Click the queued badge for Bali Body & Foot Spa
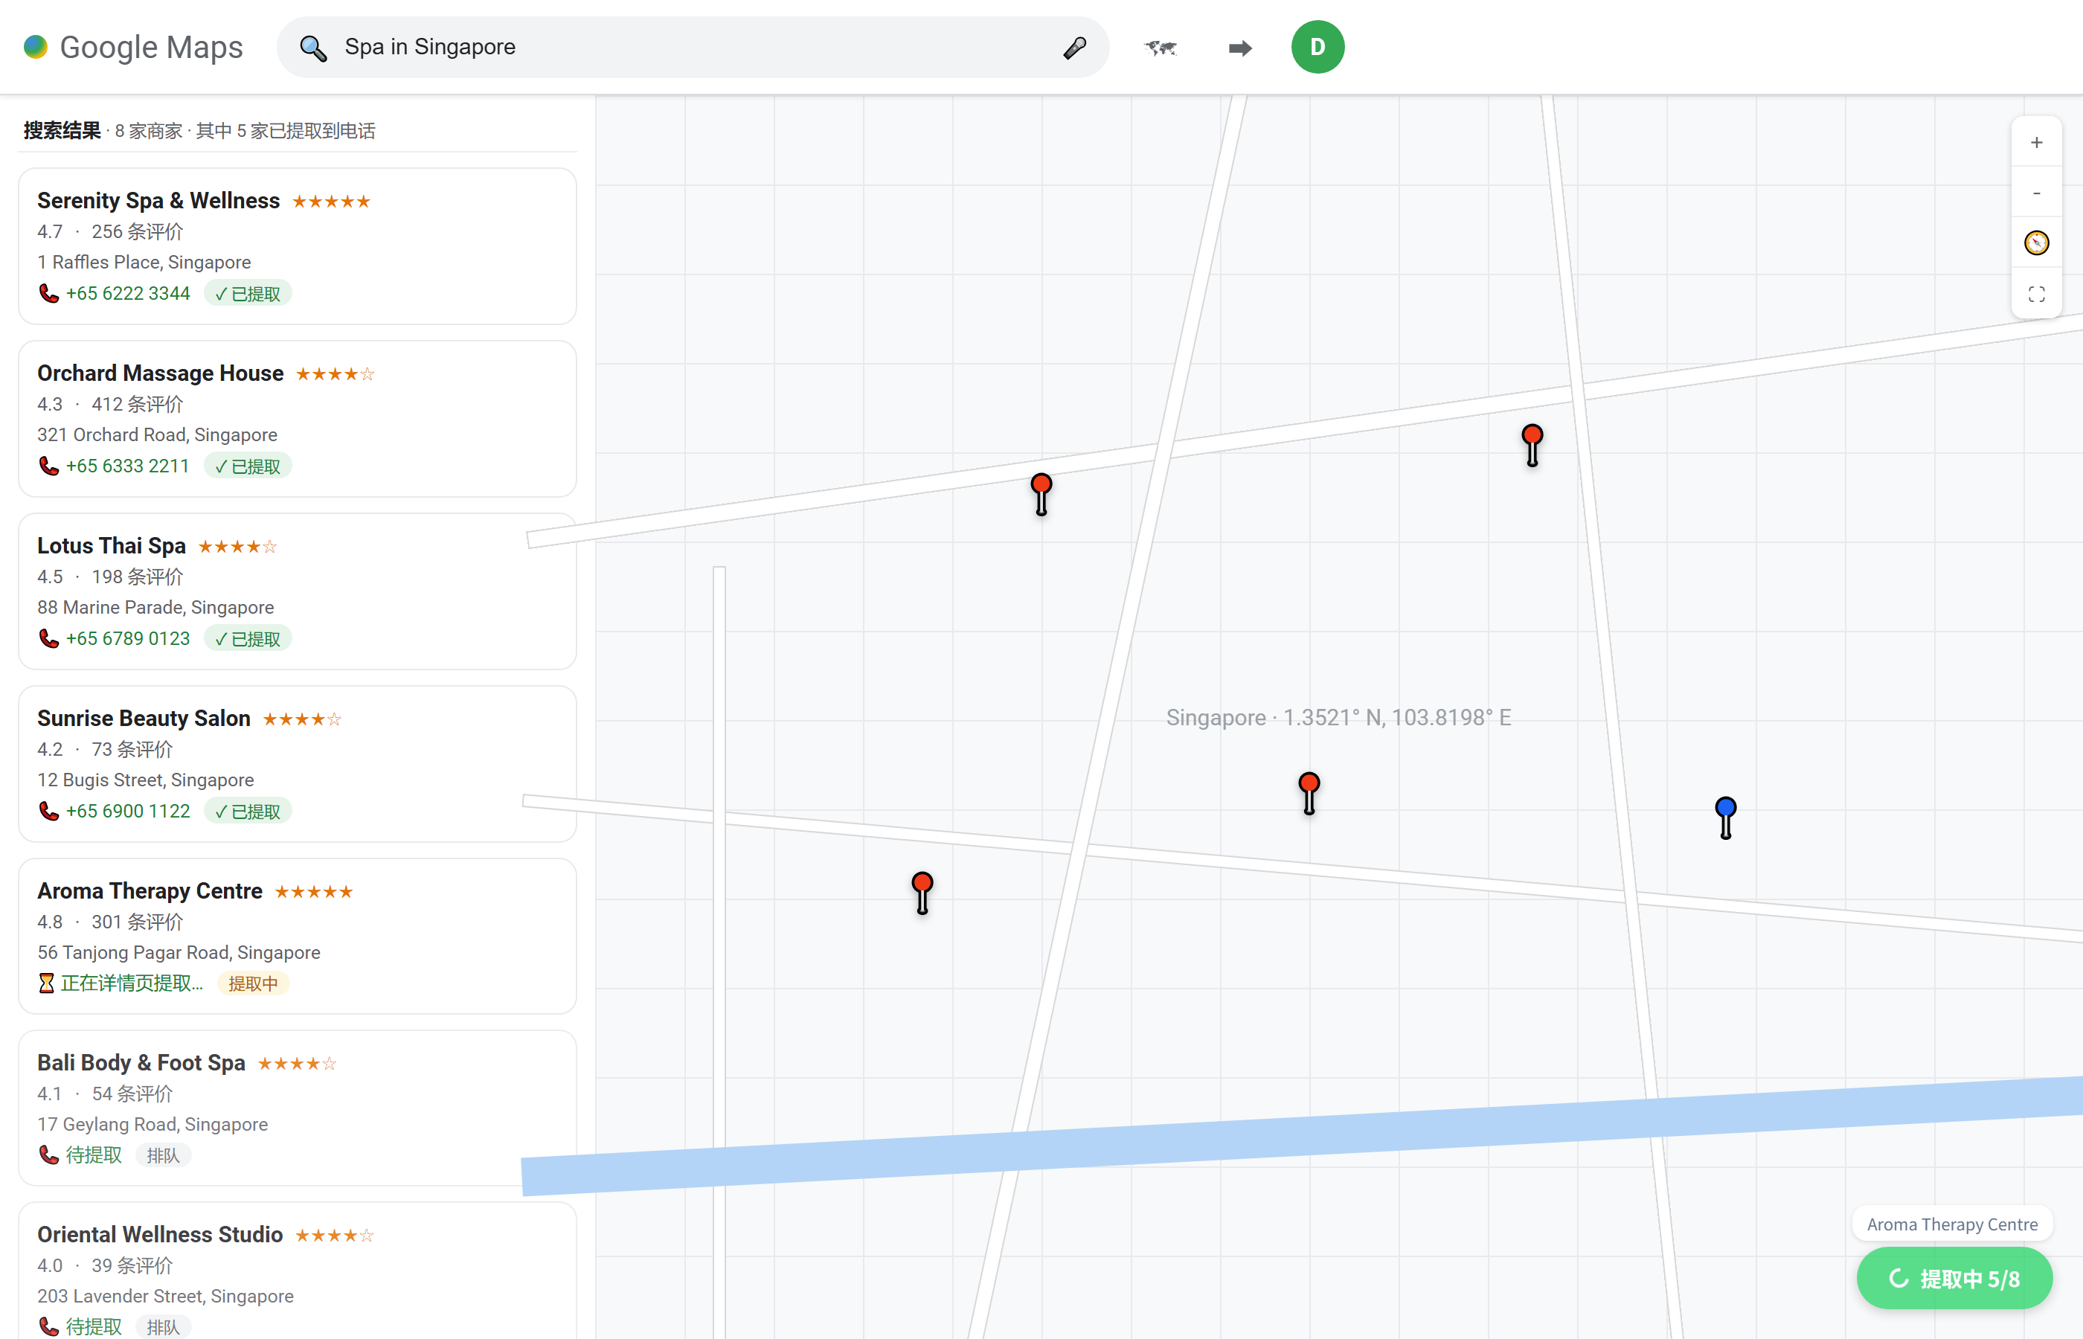The width and height of the screenshot is (2083, 1339). click(164, 1155)
